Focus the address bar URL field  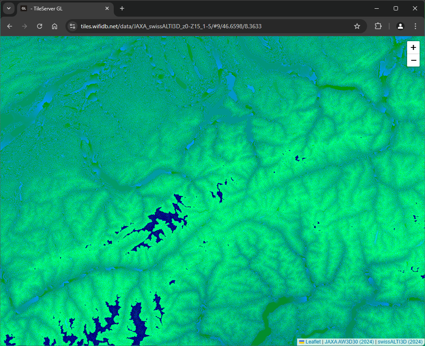[208, 26]
